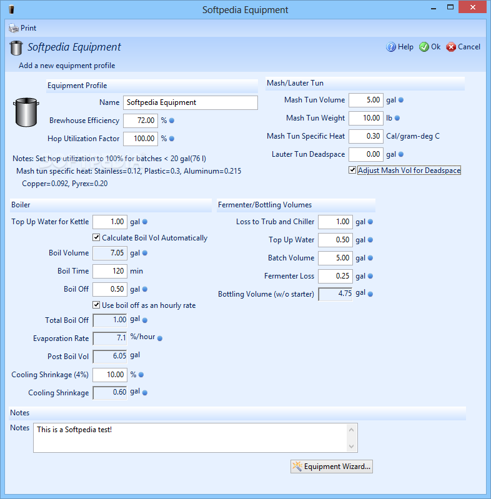Click the blue dot beside Cooling Shrinkage gal value
The width and height of the screenshot is (491, 499).
click(145, 393)
